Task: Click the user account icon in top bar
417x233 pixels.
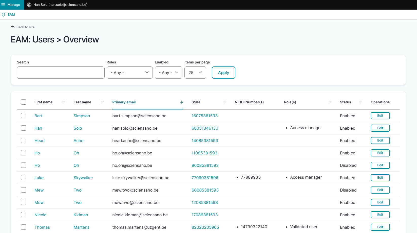Action: pos(29,5)
